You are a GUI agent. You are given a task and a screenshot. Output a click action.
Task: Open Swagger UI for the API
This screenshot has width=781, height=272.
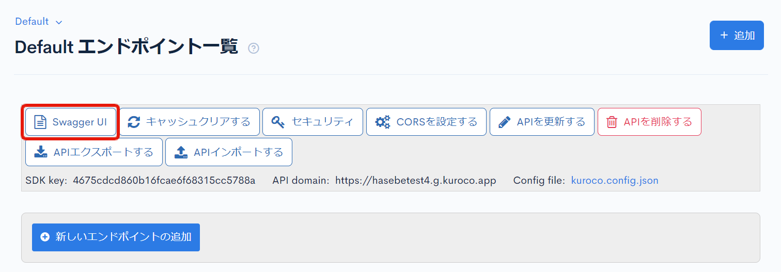coord(71,122)
